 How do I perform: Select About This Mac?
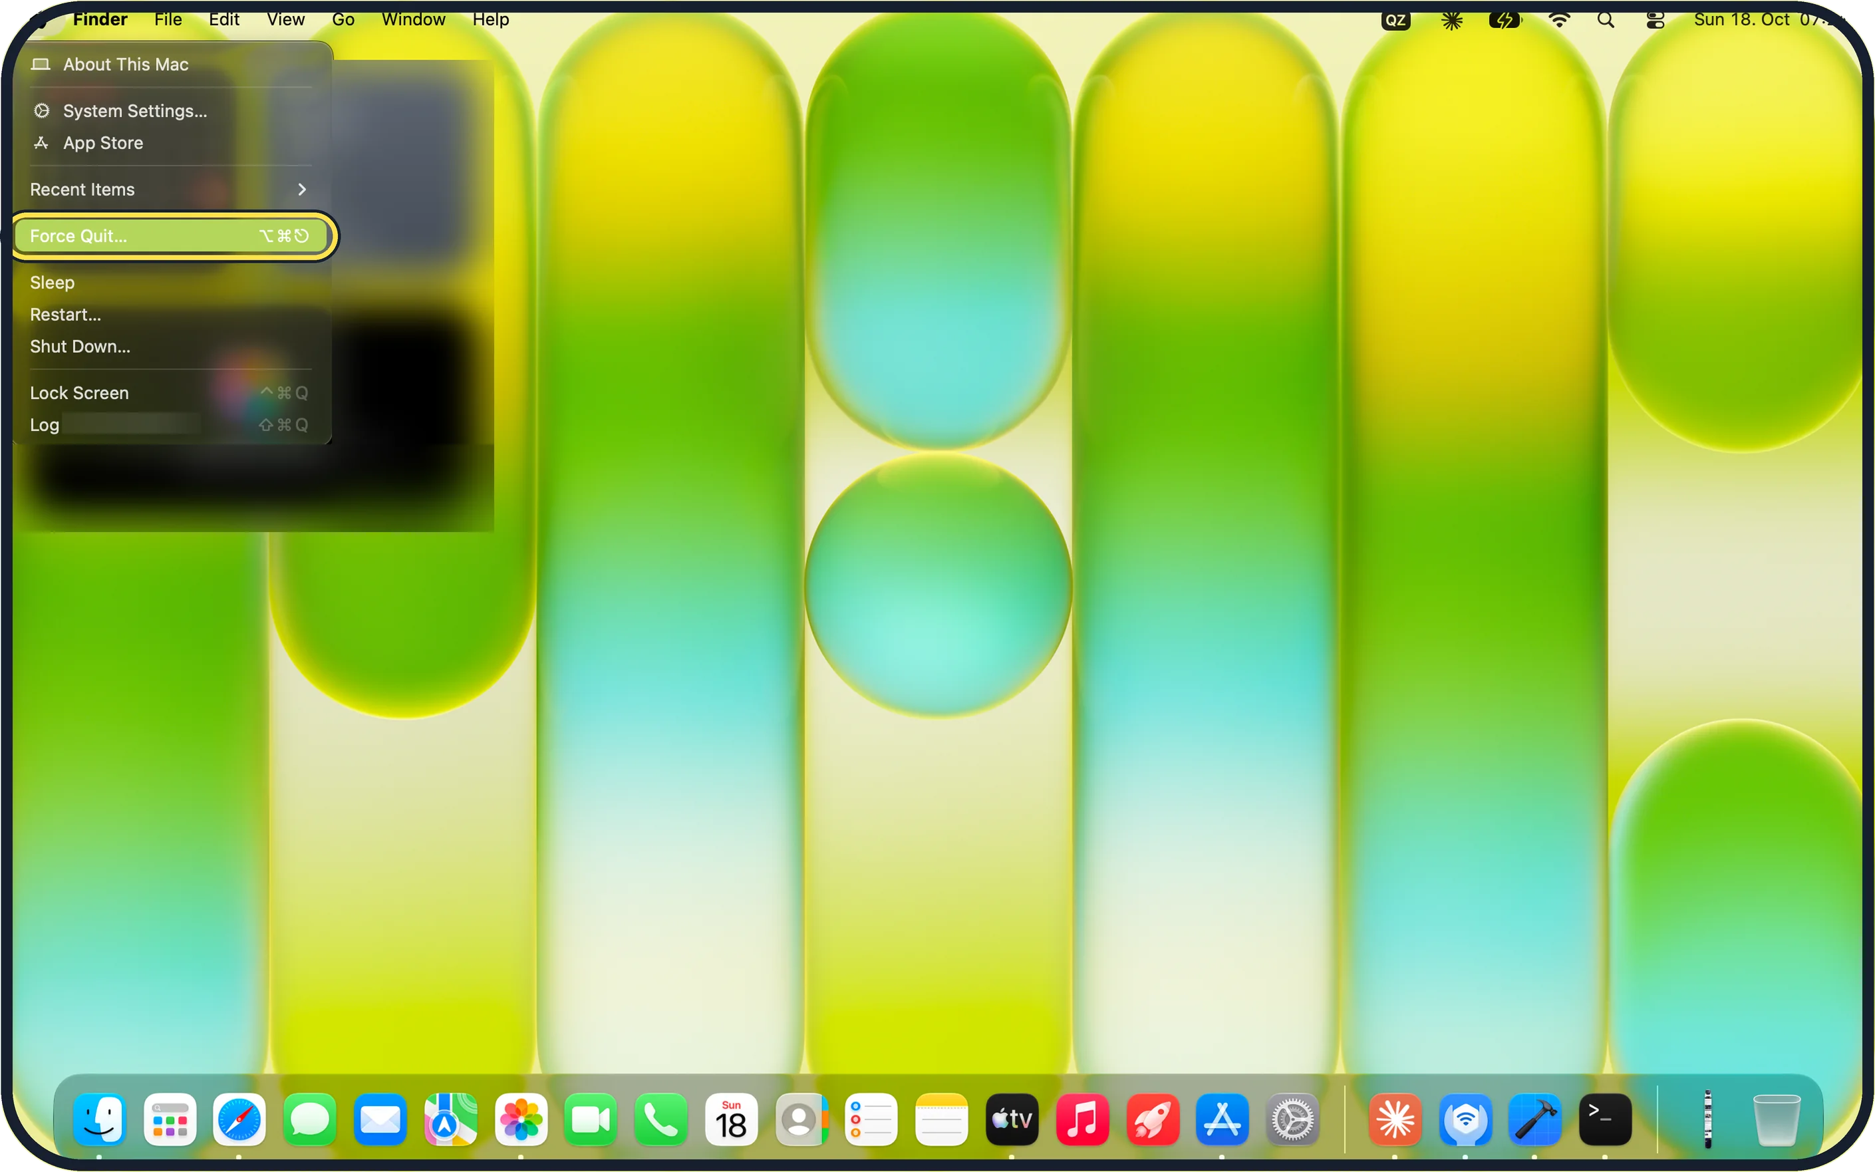pyautogui.click(x=170, y=65)
